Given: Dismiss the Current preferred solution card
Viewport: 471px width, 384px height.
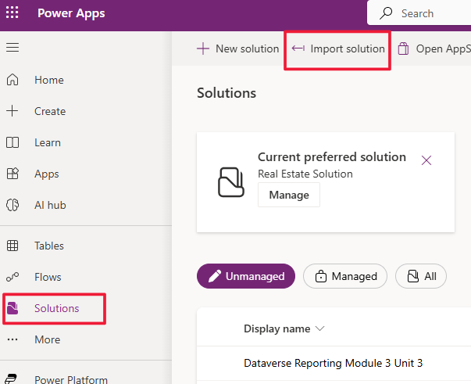Looking at the screenshot, I should pos(426,160).
